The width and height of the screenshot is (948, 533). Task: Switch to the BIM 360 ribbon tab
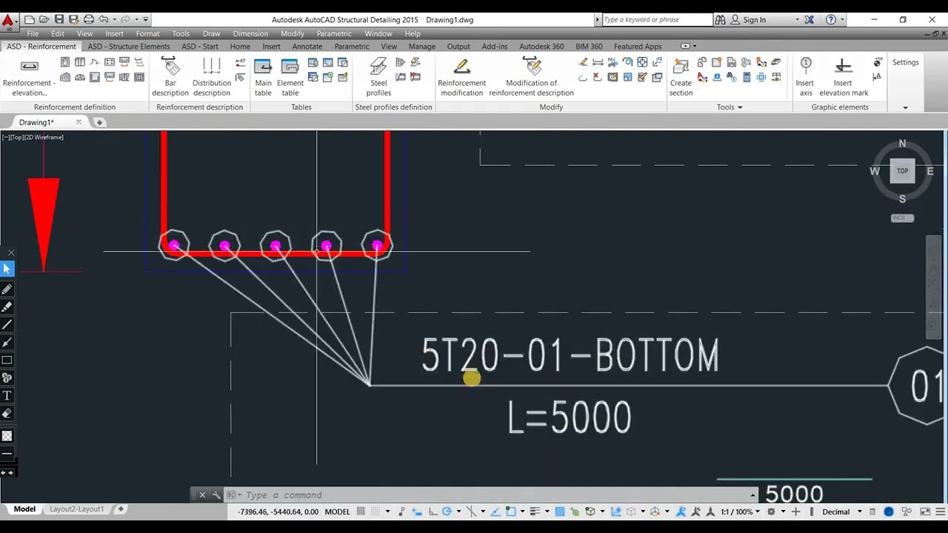(x=587, y=46)
